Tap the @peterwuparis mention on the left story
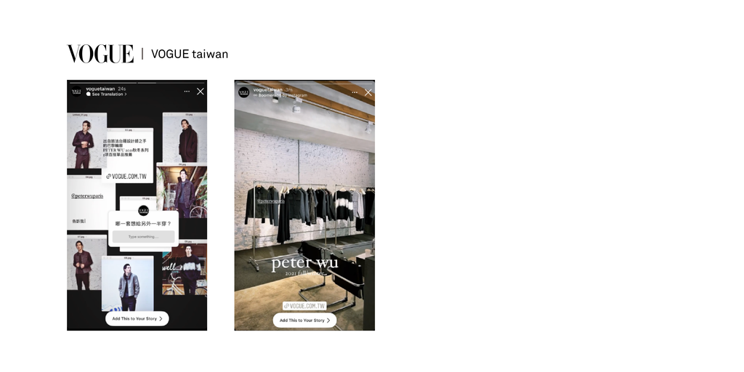 (87, 195)
